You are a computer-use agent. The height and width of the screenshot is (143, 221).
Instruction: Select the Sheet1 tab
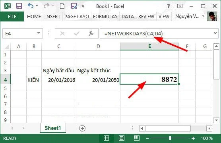53,128
